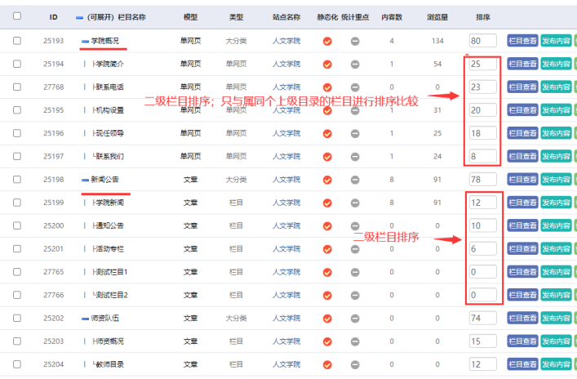Image resolution: width=577 pixels, height=379 pixels.
Task: Click sort field with value 74
Action: 483,318
